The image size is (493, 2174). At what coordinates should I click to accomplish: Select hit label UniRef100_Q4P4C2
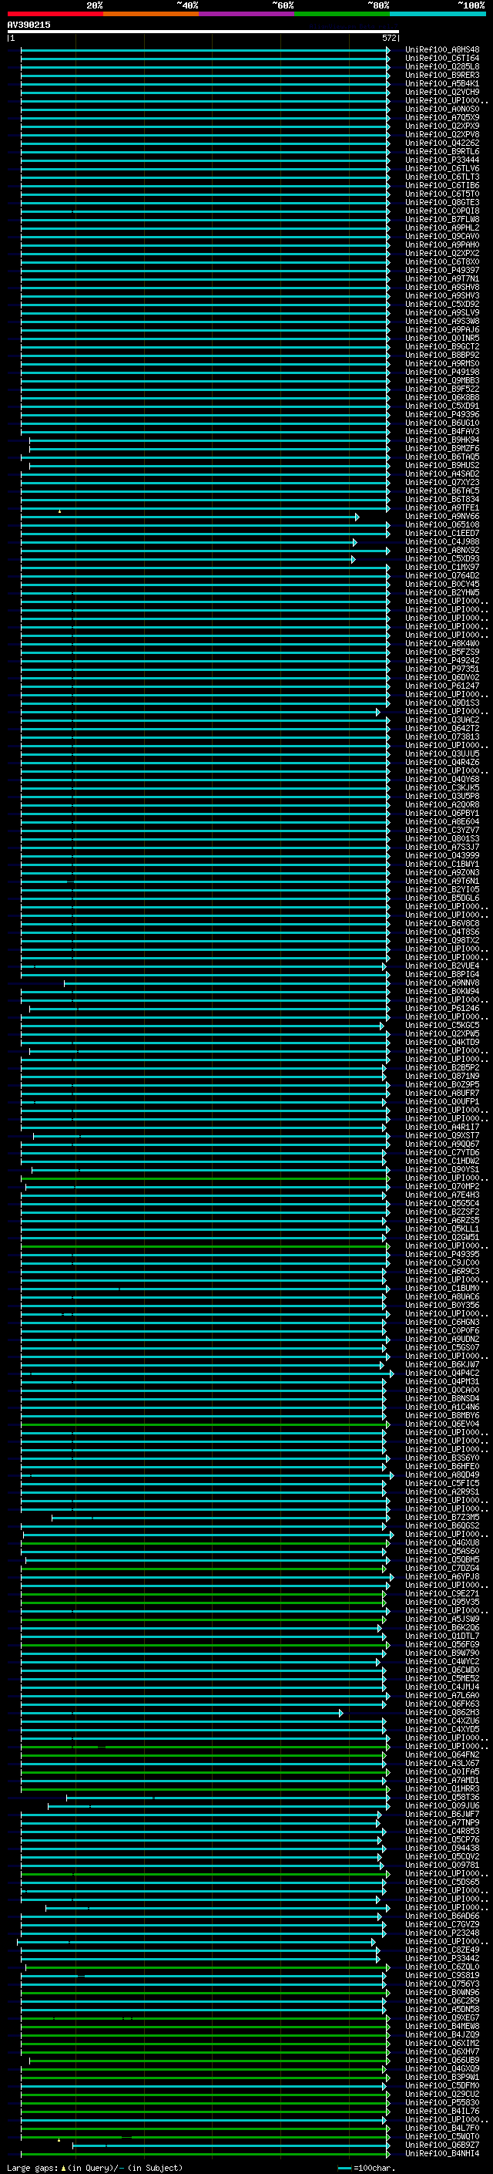pyautogui.click(x=442, y=1373)
